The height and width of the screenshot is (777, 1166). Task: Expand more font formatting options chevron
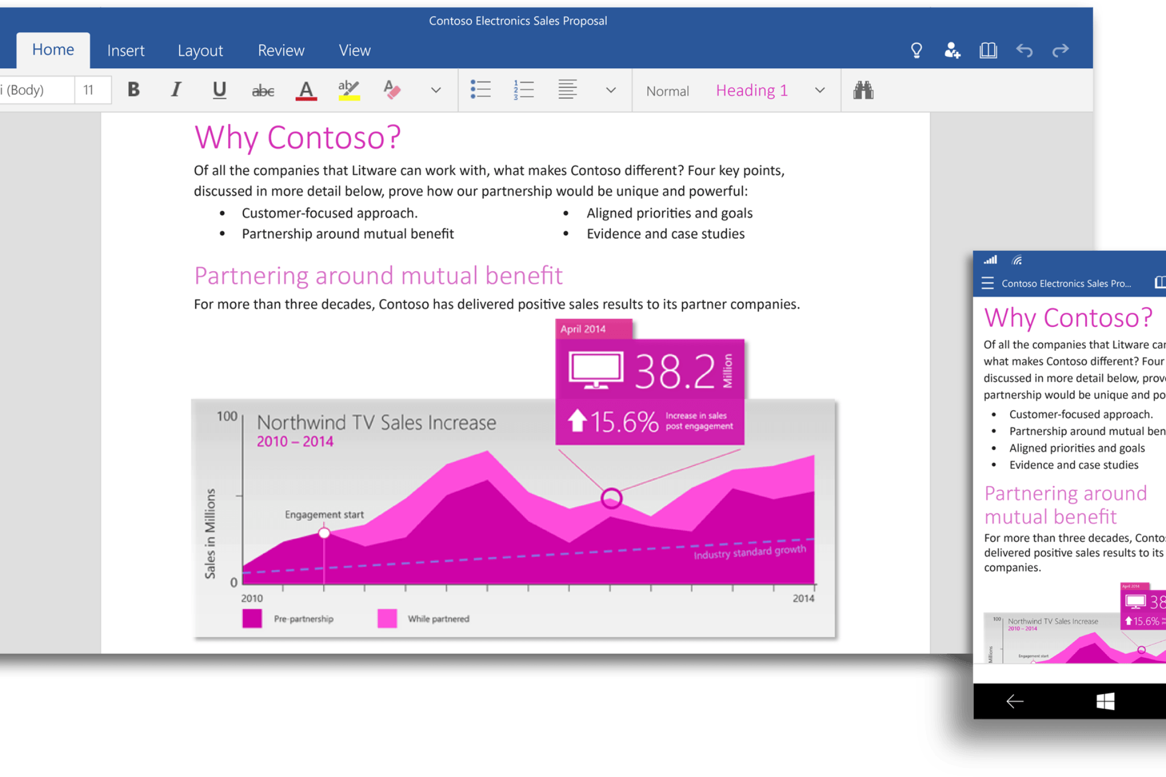click(x=436, y=90)
